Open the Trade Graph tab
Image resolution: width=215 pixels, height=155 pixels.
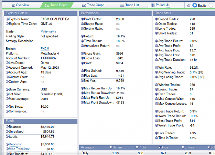tap(93, 5)
